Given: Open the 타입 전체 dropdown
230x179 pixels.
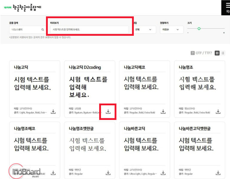Looking at the screenshot, I should (x=144, y=30).
